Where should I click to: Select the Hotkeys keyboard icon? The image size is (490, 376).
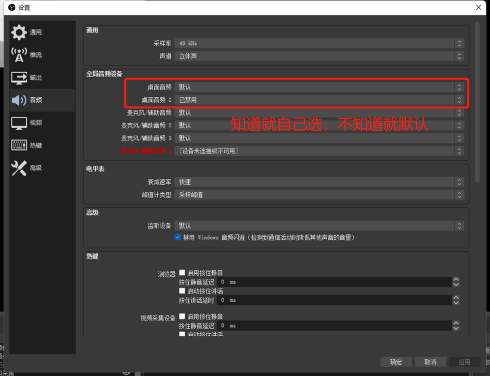(x=19, y=145)
